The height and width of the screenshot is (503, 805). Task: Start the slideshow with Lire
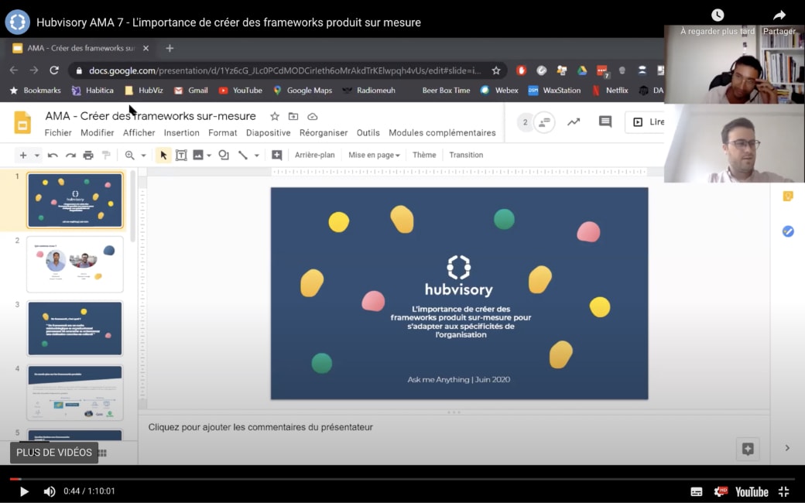pos(646,122)
